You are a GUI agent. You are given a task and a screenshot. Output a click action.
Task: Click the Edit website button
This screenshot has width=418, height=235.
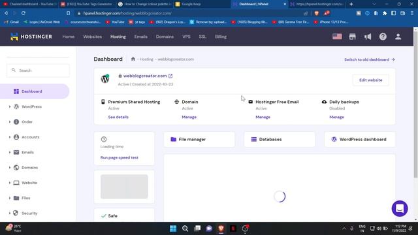(370, 80)
